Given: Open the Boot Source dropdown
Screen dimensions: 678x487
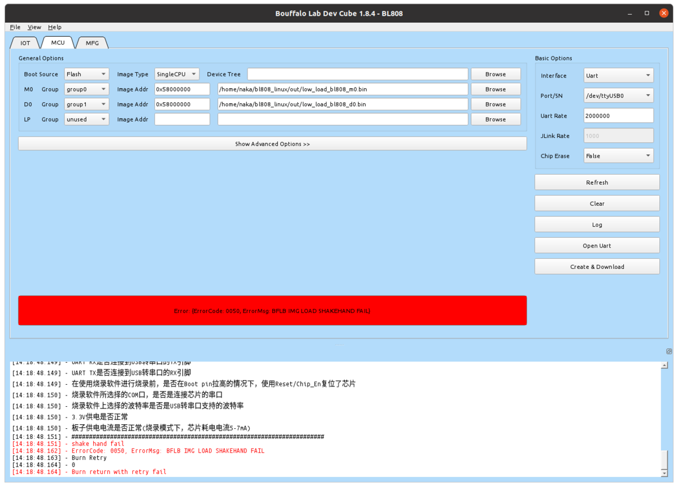Looking at the screenshot, I should [x=86, y=74].
